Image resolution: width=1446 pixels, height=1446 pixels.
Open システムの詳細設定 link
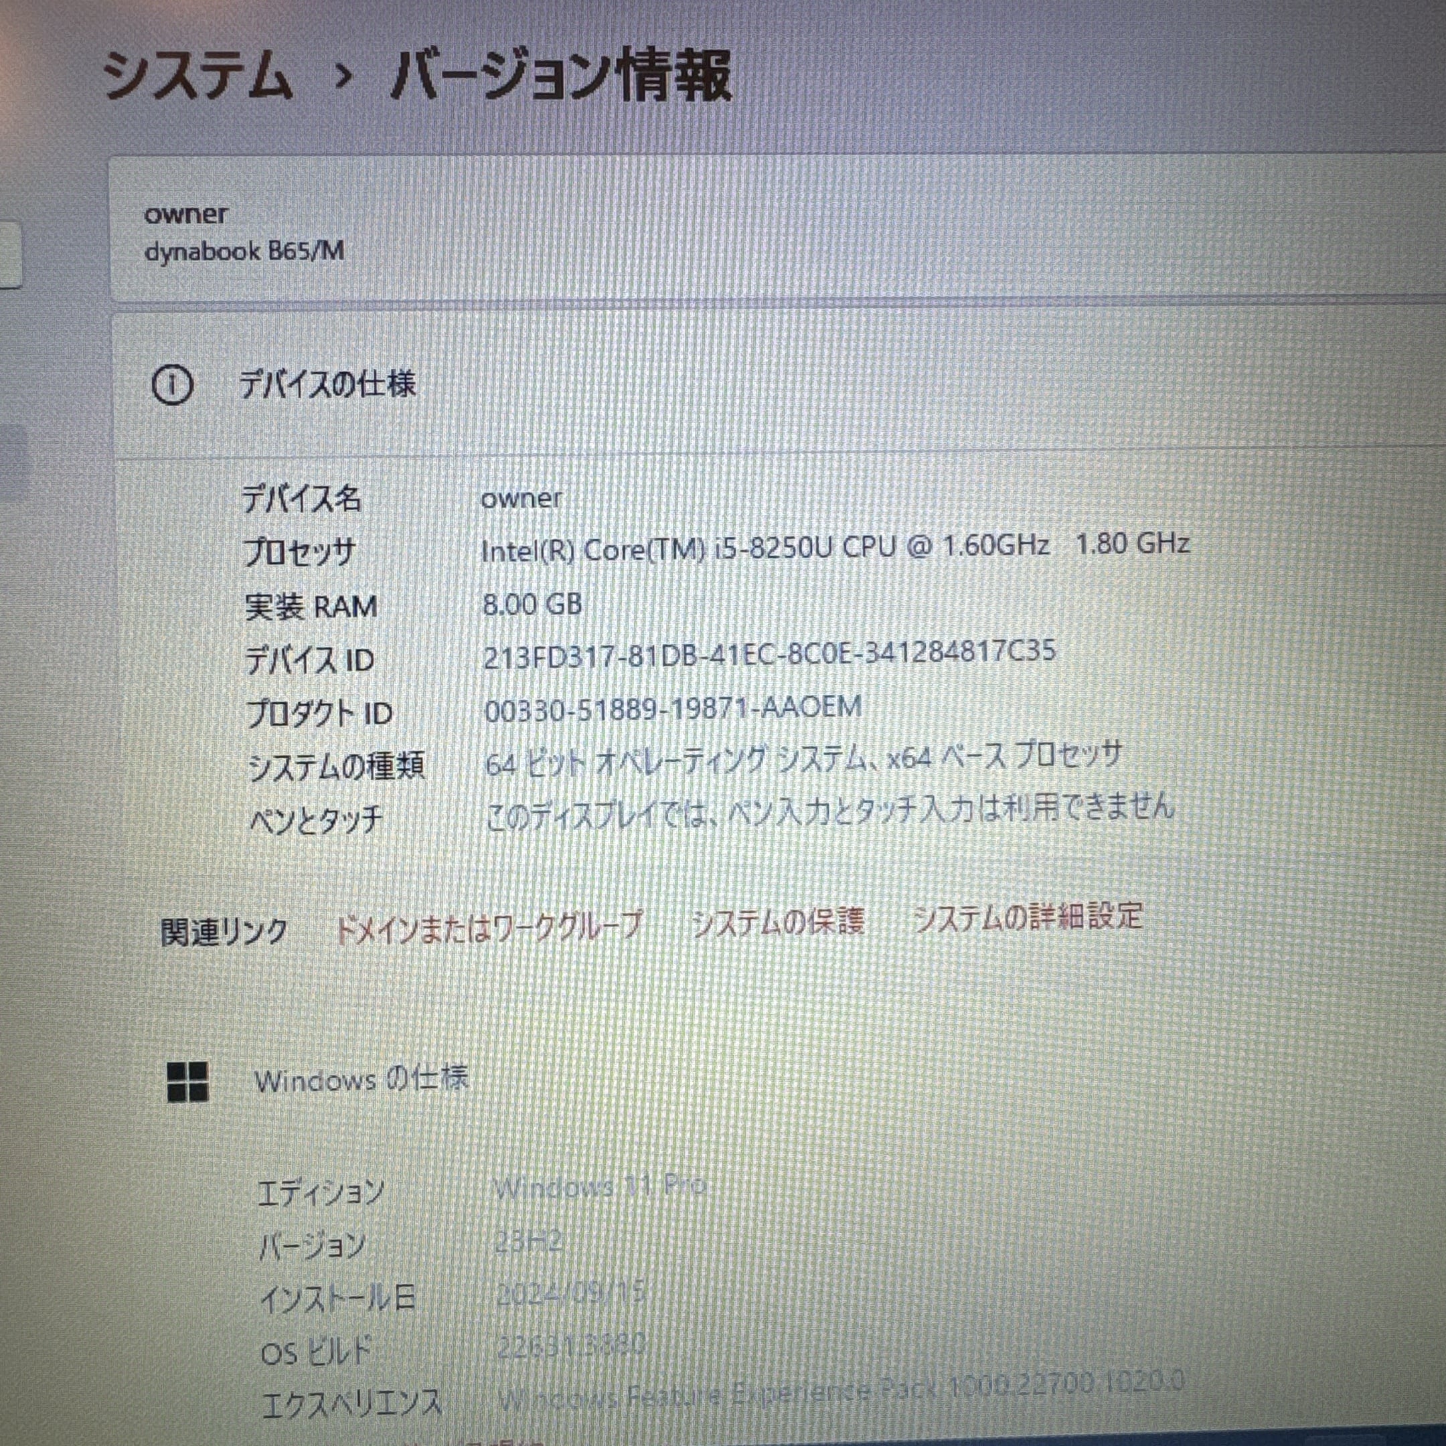pos(1028,917)
